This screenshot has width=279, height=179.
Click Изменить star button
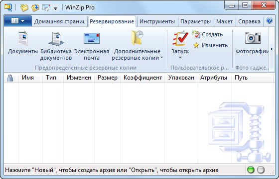click(210, 45)
